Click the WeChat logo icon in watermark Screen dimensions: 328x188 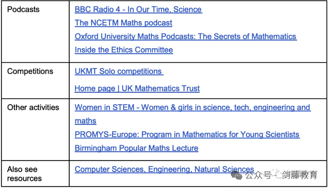click(237, 175)
